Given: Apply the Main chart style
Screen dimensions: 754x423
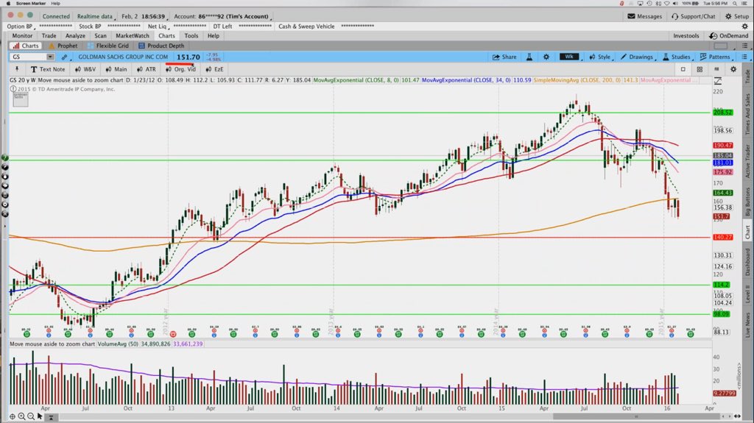Looking at the screenshot, I should (x=116, y=69).
